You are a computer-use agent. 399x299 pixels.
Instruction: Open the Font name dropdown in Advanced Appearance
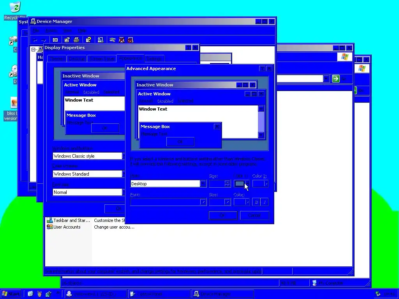tap(203, 202)
